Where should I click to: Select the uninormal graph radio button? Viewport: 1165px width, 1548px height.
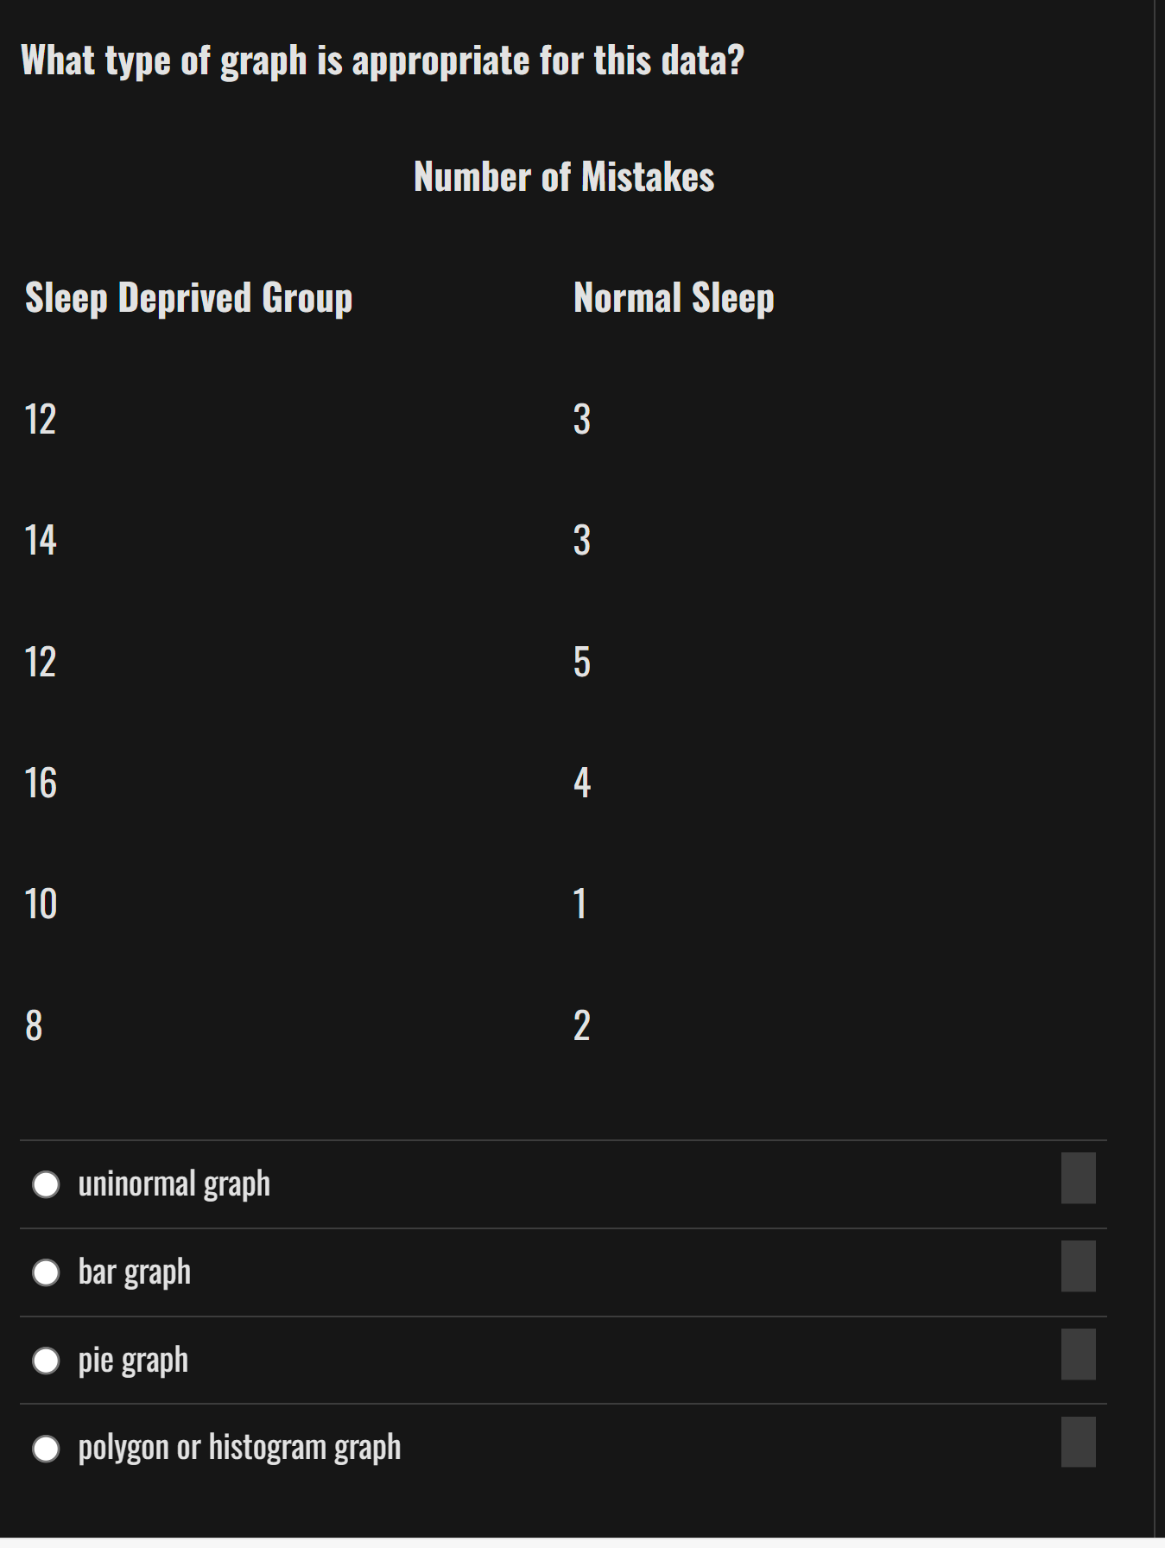pos(46,1184)
